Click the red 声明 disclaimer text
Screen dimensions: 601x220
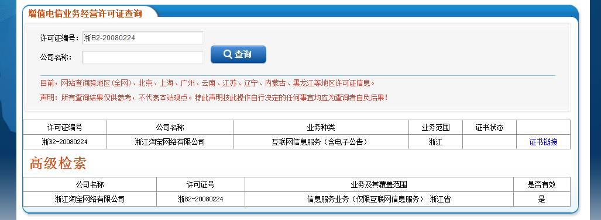(x=214, y=97)
